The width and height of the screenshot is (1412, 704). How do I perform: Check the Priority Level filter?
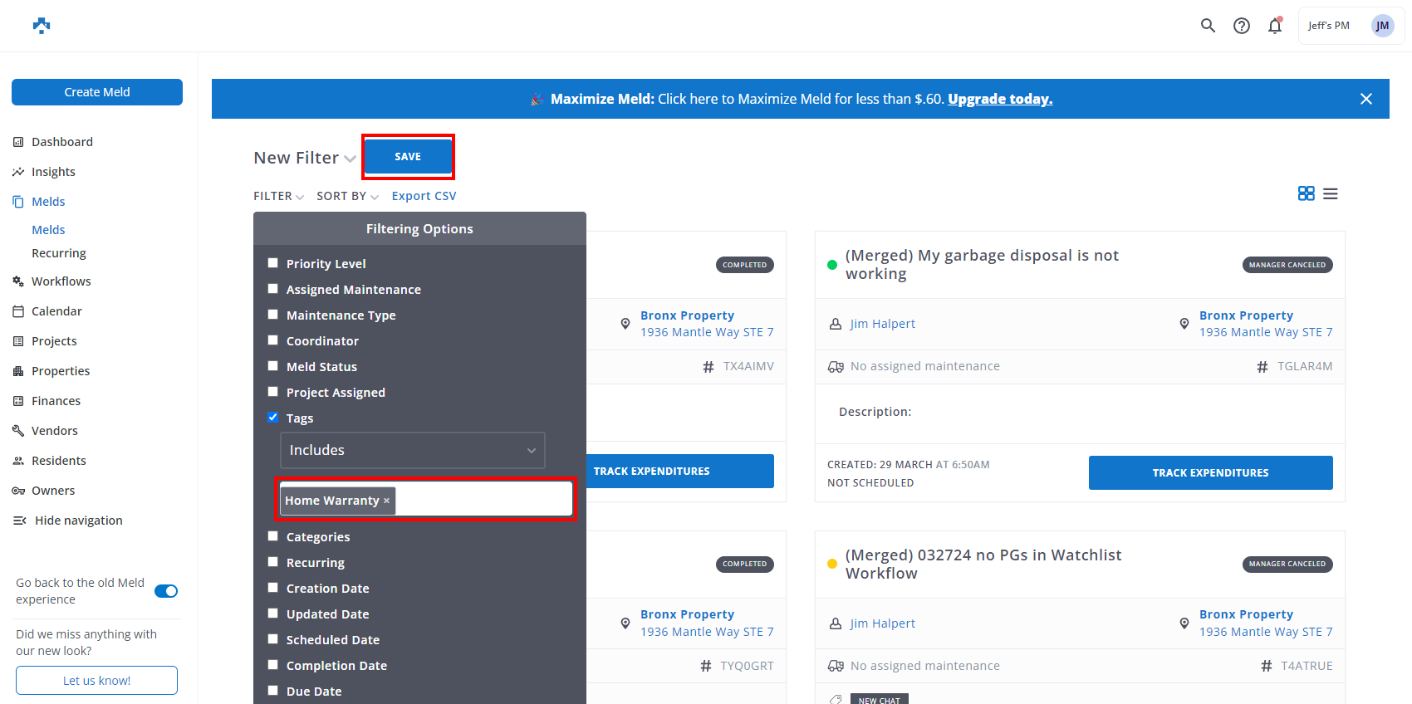(x=272, y=263)
